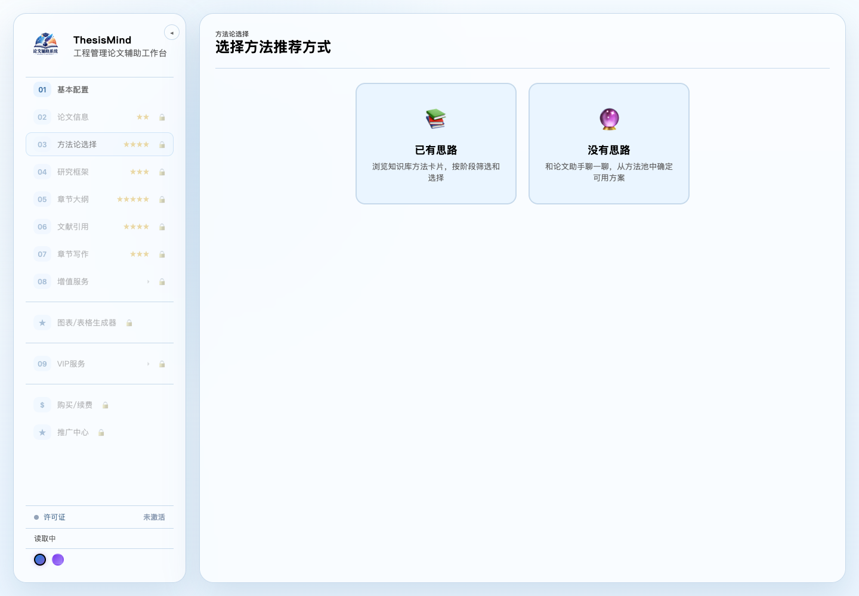The height and width of the screenshot is (596, 859).
Task: Click lock icon beside 推广中心
Action: (101, 433)
